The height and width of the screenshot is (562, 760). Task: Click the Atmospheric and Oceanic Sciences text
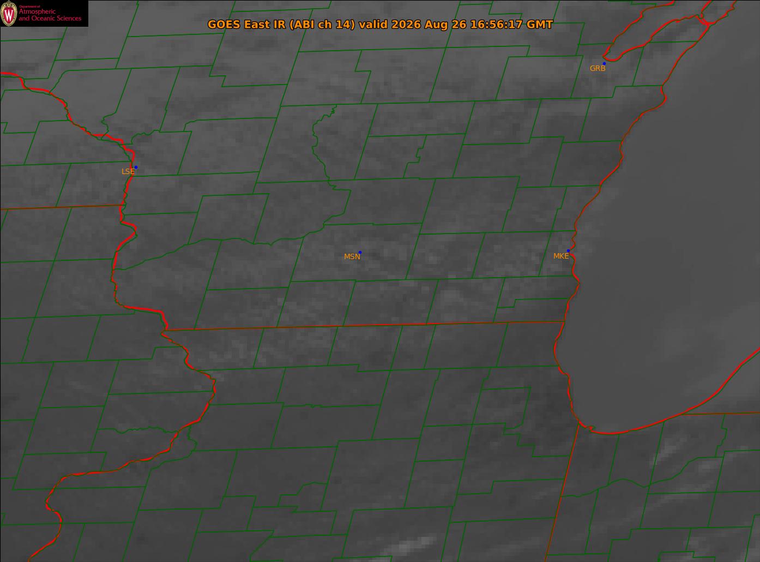[x=50, y=15]
